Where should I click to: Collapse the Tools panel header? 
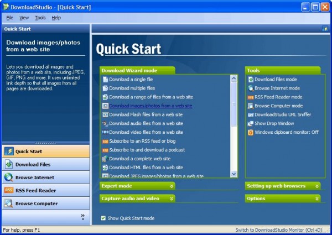click(x=283, y=70)
